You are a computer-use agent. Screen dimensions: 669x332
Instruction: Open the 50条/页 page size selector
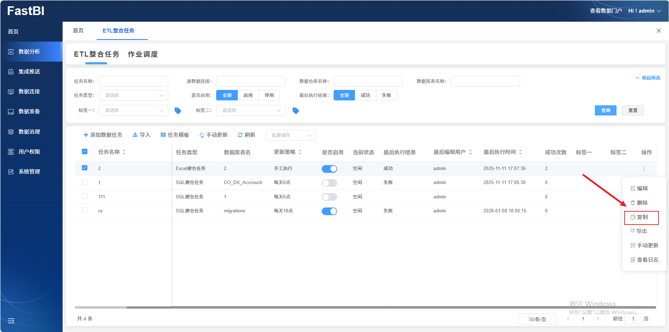(x=537, y=319)
